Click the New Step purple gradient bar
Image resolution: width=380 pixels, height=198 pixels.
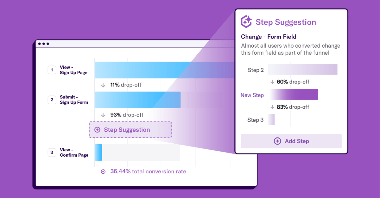click(x=294, y=94)
